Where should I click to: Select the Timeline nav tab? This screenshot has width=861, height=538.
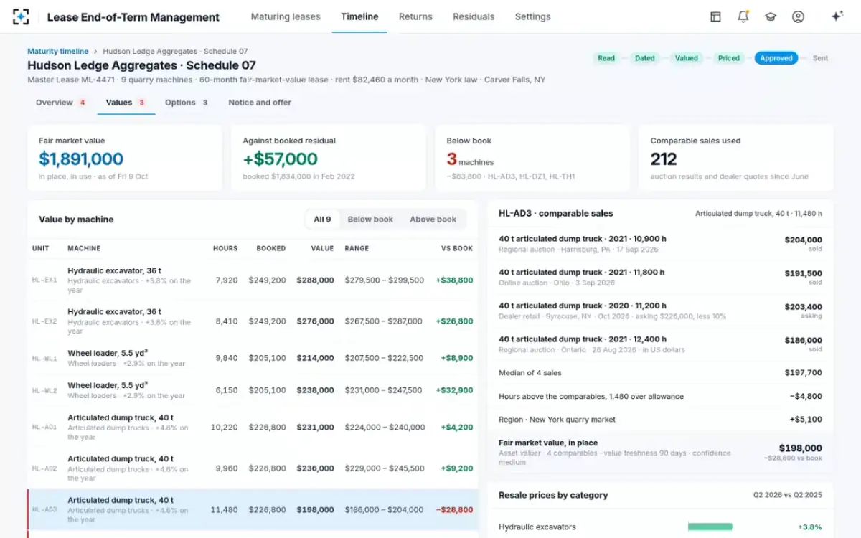click(359, 16)
